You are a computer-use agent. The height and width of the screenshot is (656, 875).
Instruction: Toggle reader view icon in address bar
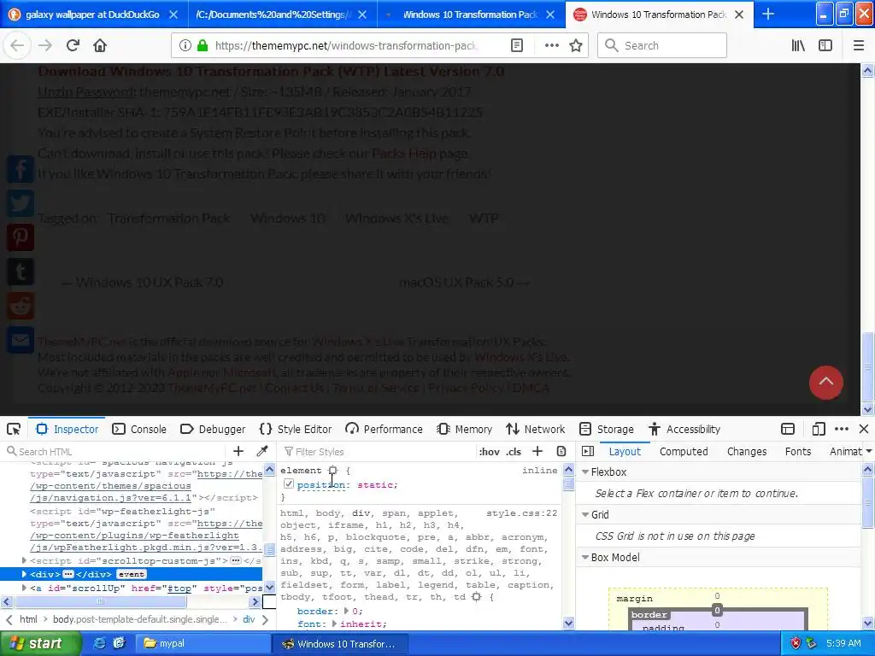coord(517,45)
